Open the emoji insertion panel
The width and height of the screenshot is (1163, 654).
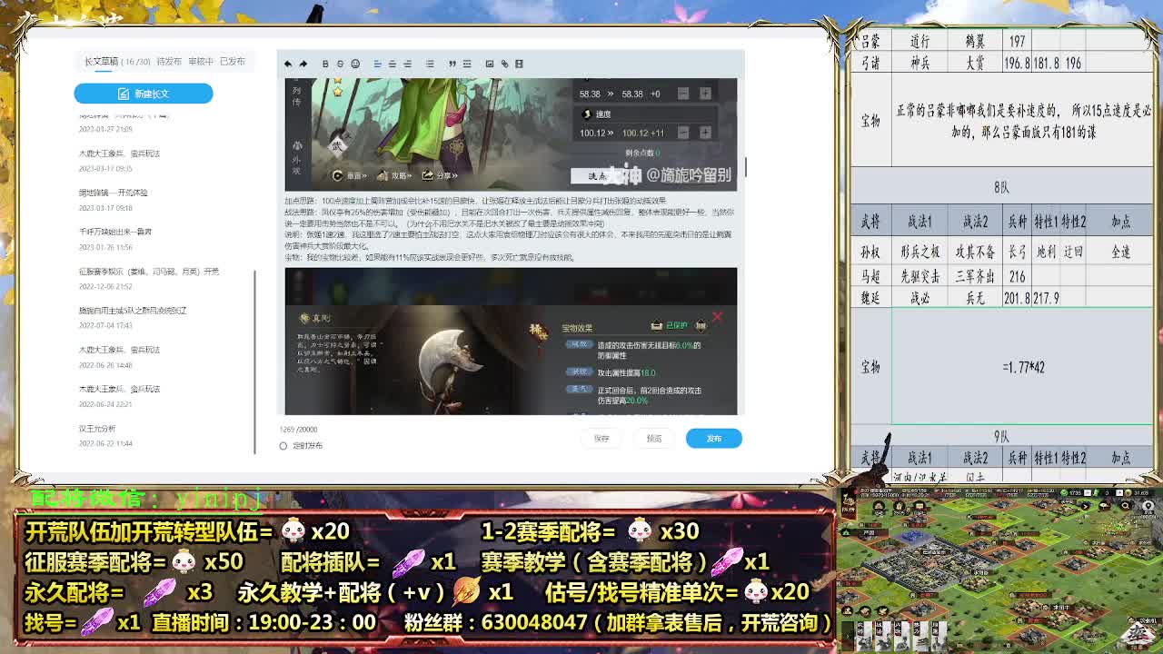click(355, 64)
